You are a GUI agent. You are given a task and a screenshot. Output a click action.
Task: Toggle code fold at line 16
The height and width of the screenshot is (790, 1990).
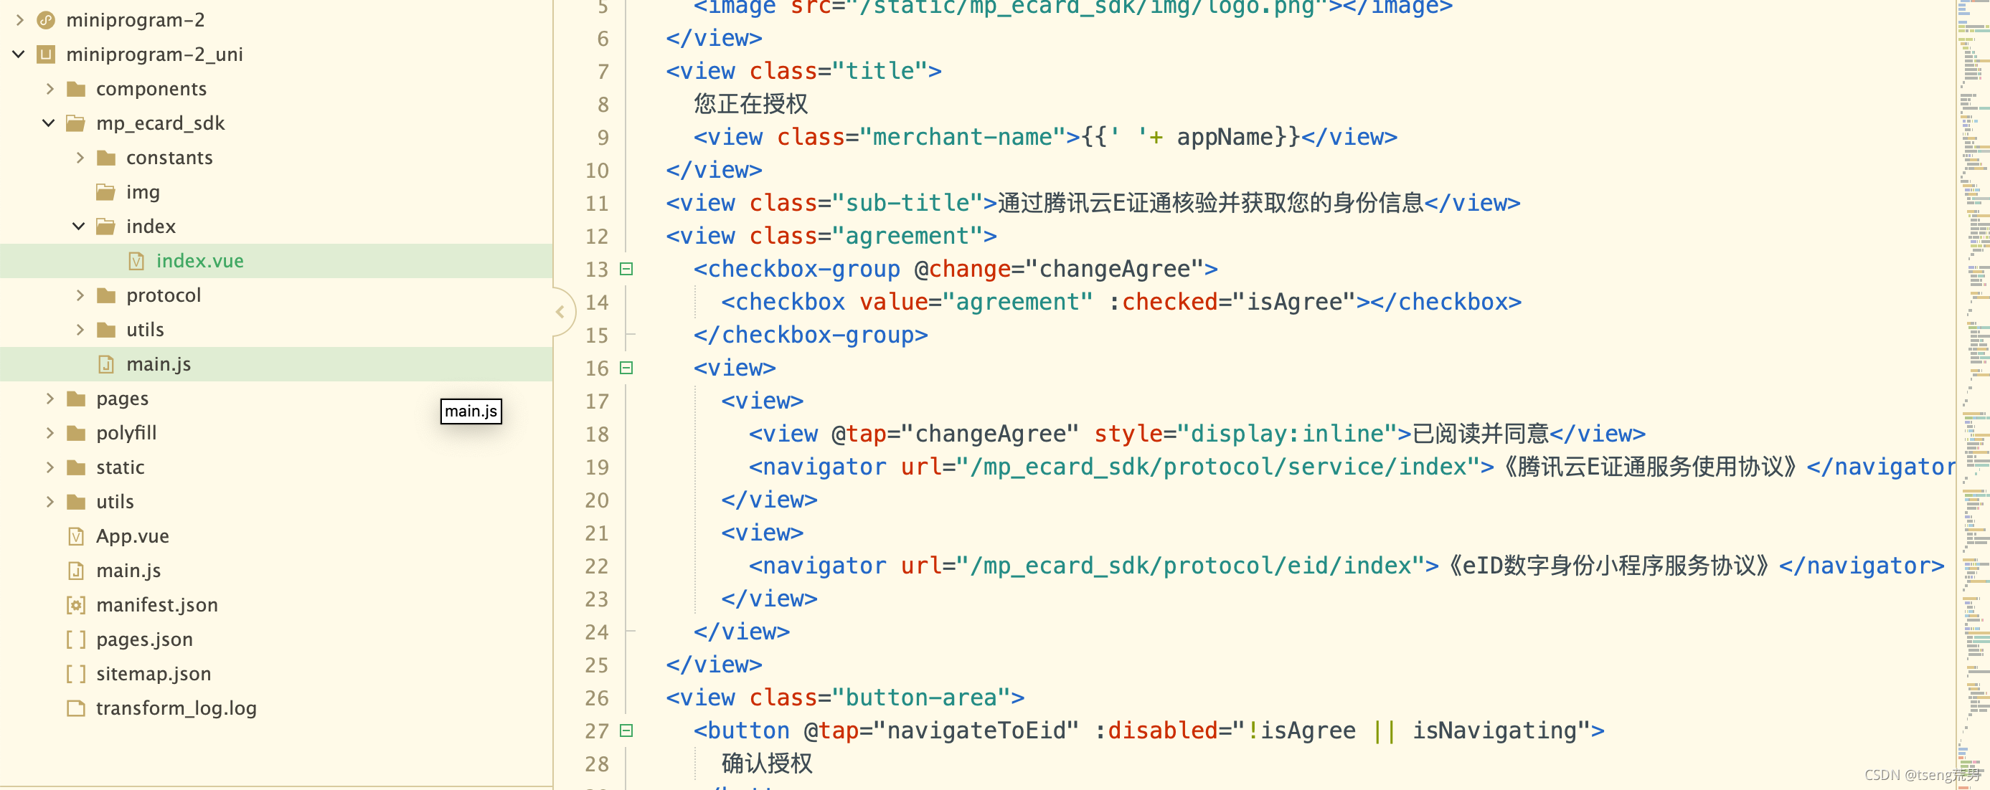[x=626, y=368]
